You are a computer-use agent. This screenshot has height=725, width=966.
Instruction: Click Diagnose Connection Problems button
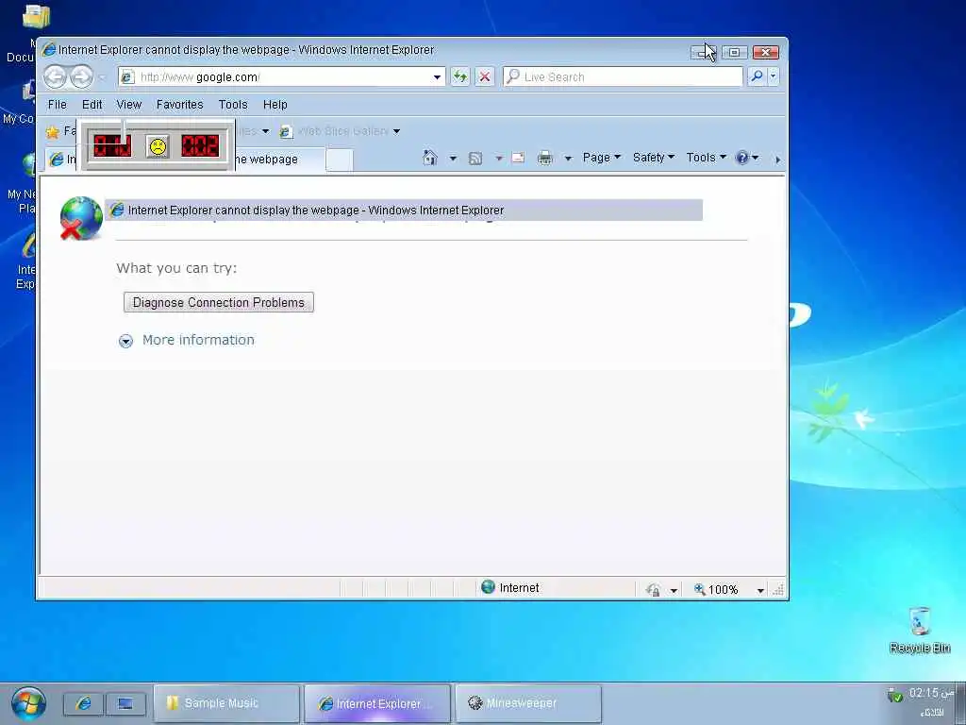pyautogui.click(x=219, y=302)
